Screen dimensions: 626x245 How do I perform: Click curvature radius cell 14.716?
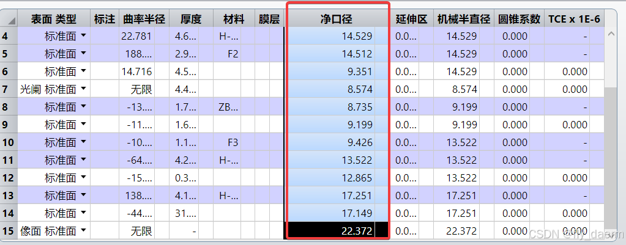click(x=136, y=71)
